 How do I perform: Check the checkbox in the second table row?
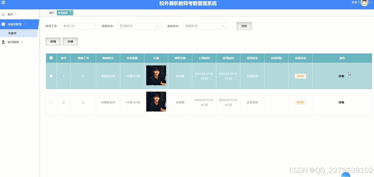pos(51,102)
